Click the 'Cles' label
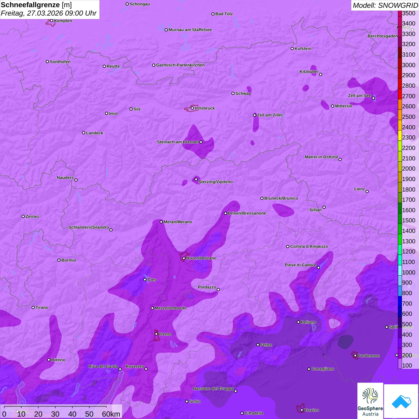 [152, 280]
